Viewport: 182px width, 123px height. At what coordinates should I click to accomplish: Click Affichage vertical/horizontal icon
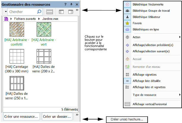[127, 104]
